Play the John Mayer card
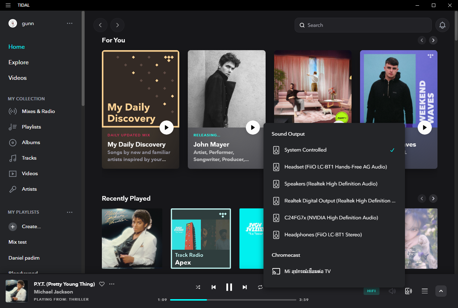Screen dimensions: 458x308 [x=253, y=128]
